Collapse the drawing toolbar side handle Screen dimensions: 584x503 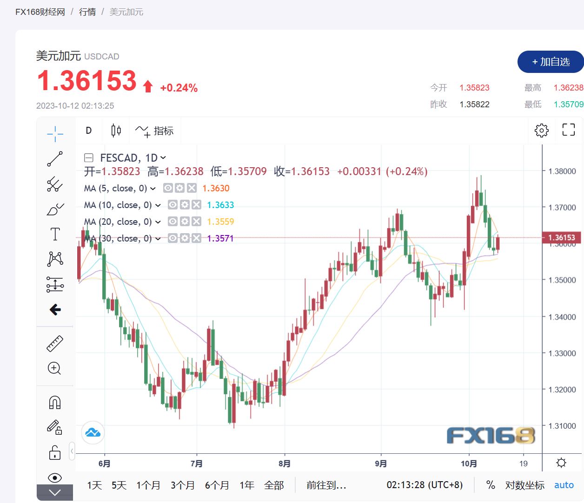tap(72, 451)
